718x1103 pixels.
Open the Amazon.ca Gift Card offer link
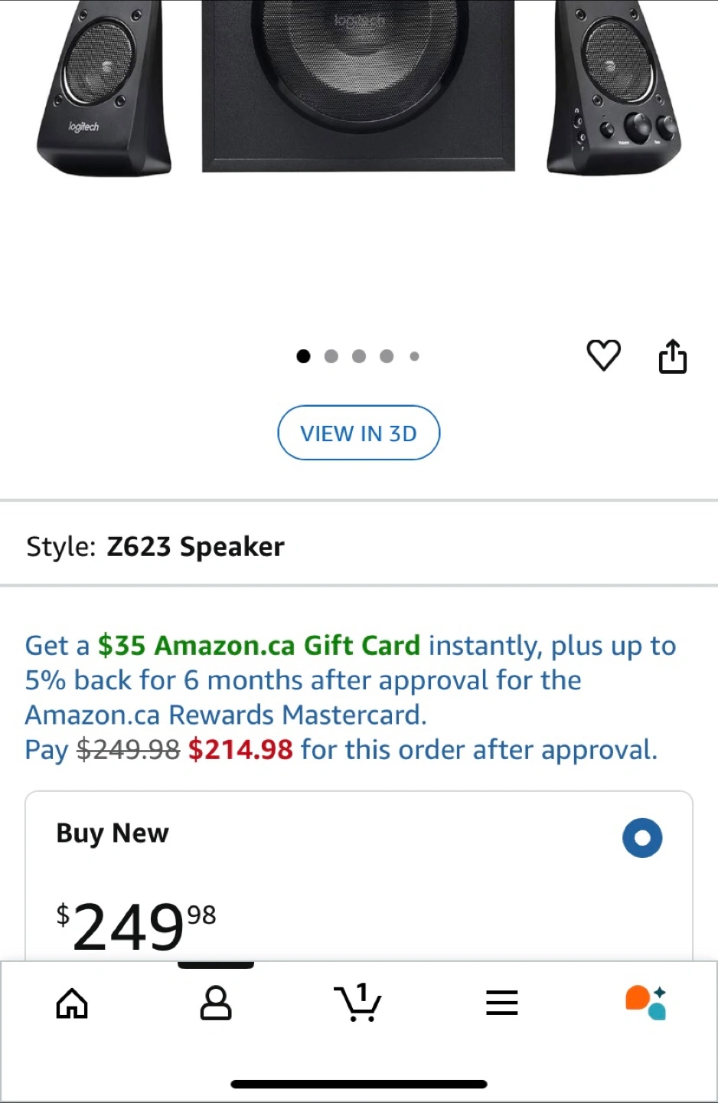(259, 646)
